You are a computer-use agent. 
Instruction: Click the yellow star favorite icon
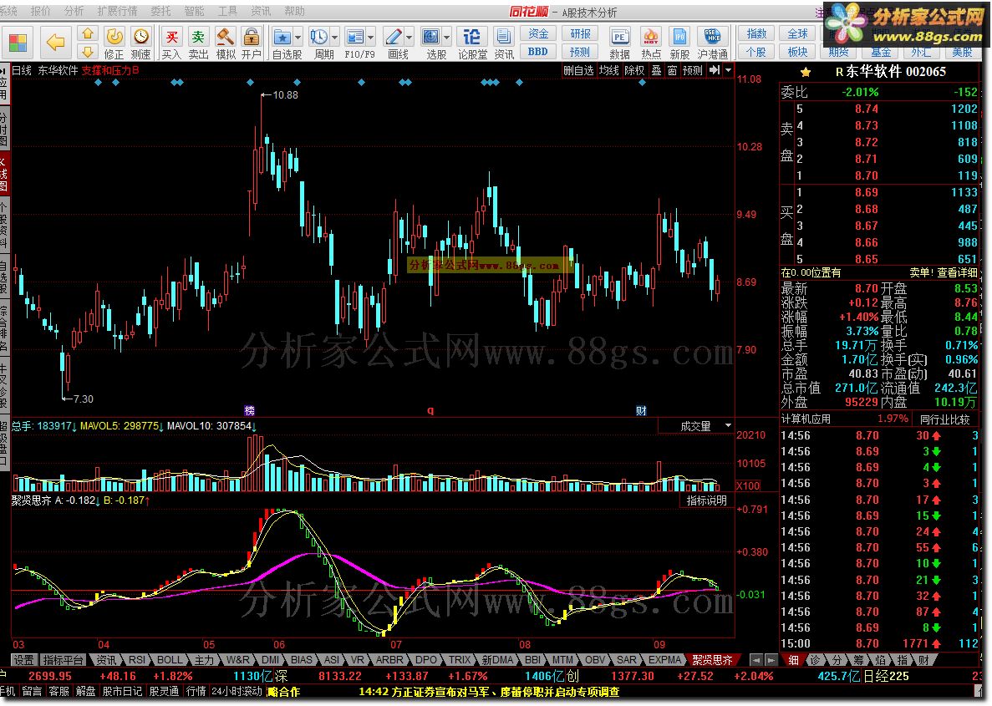pyautogui.click(x=806, y=72)
